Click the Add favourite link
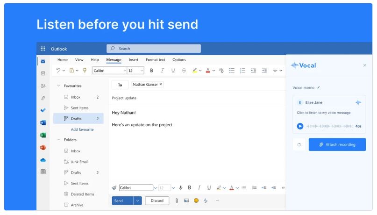 click(x=82, y=129)
